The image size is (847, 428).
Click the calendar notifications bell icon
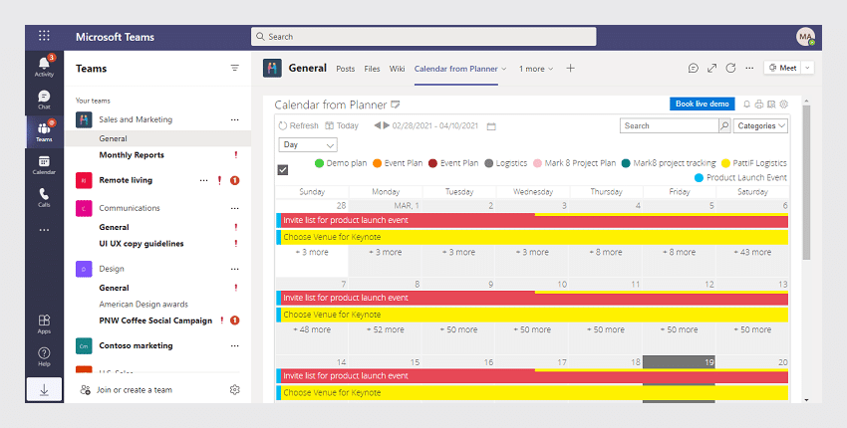tap(747, 105)
